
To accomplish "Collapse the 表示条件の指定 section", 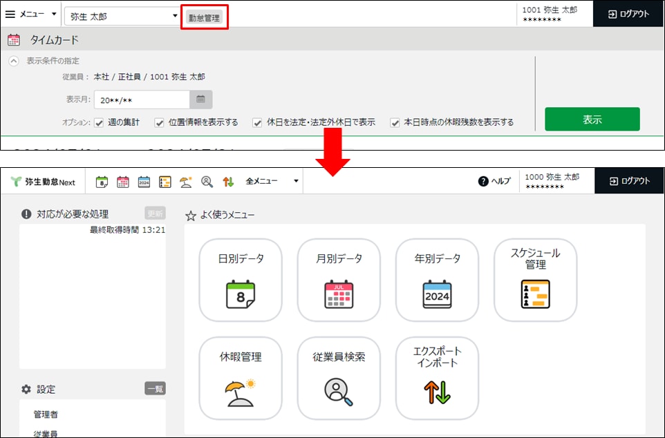I will [14, 61].
